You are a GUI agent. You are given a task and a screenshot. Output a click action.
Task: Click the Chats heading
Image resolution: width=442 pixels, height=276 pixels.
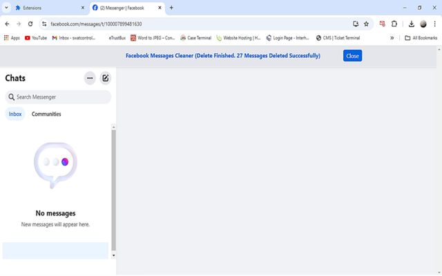[x=15, y=78]
